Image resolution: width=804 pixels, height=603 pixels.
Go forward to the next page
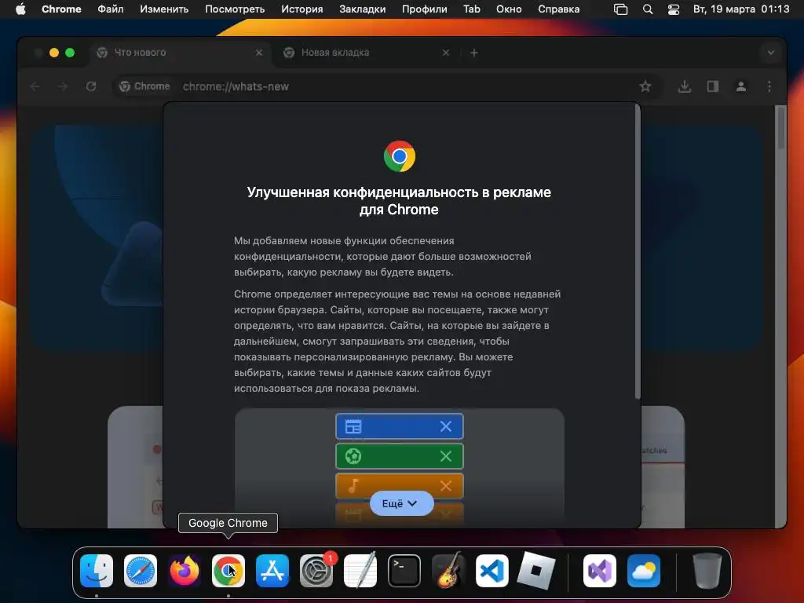coord(63,86)
